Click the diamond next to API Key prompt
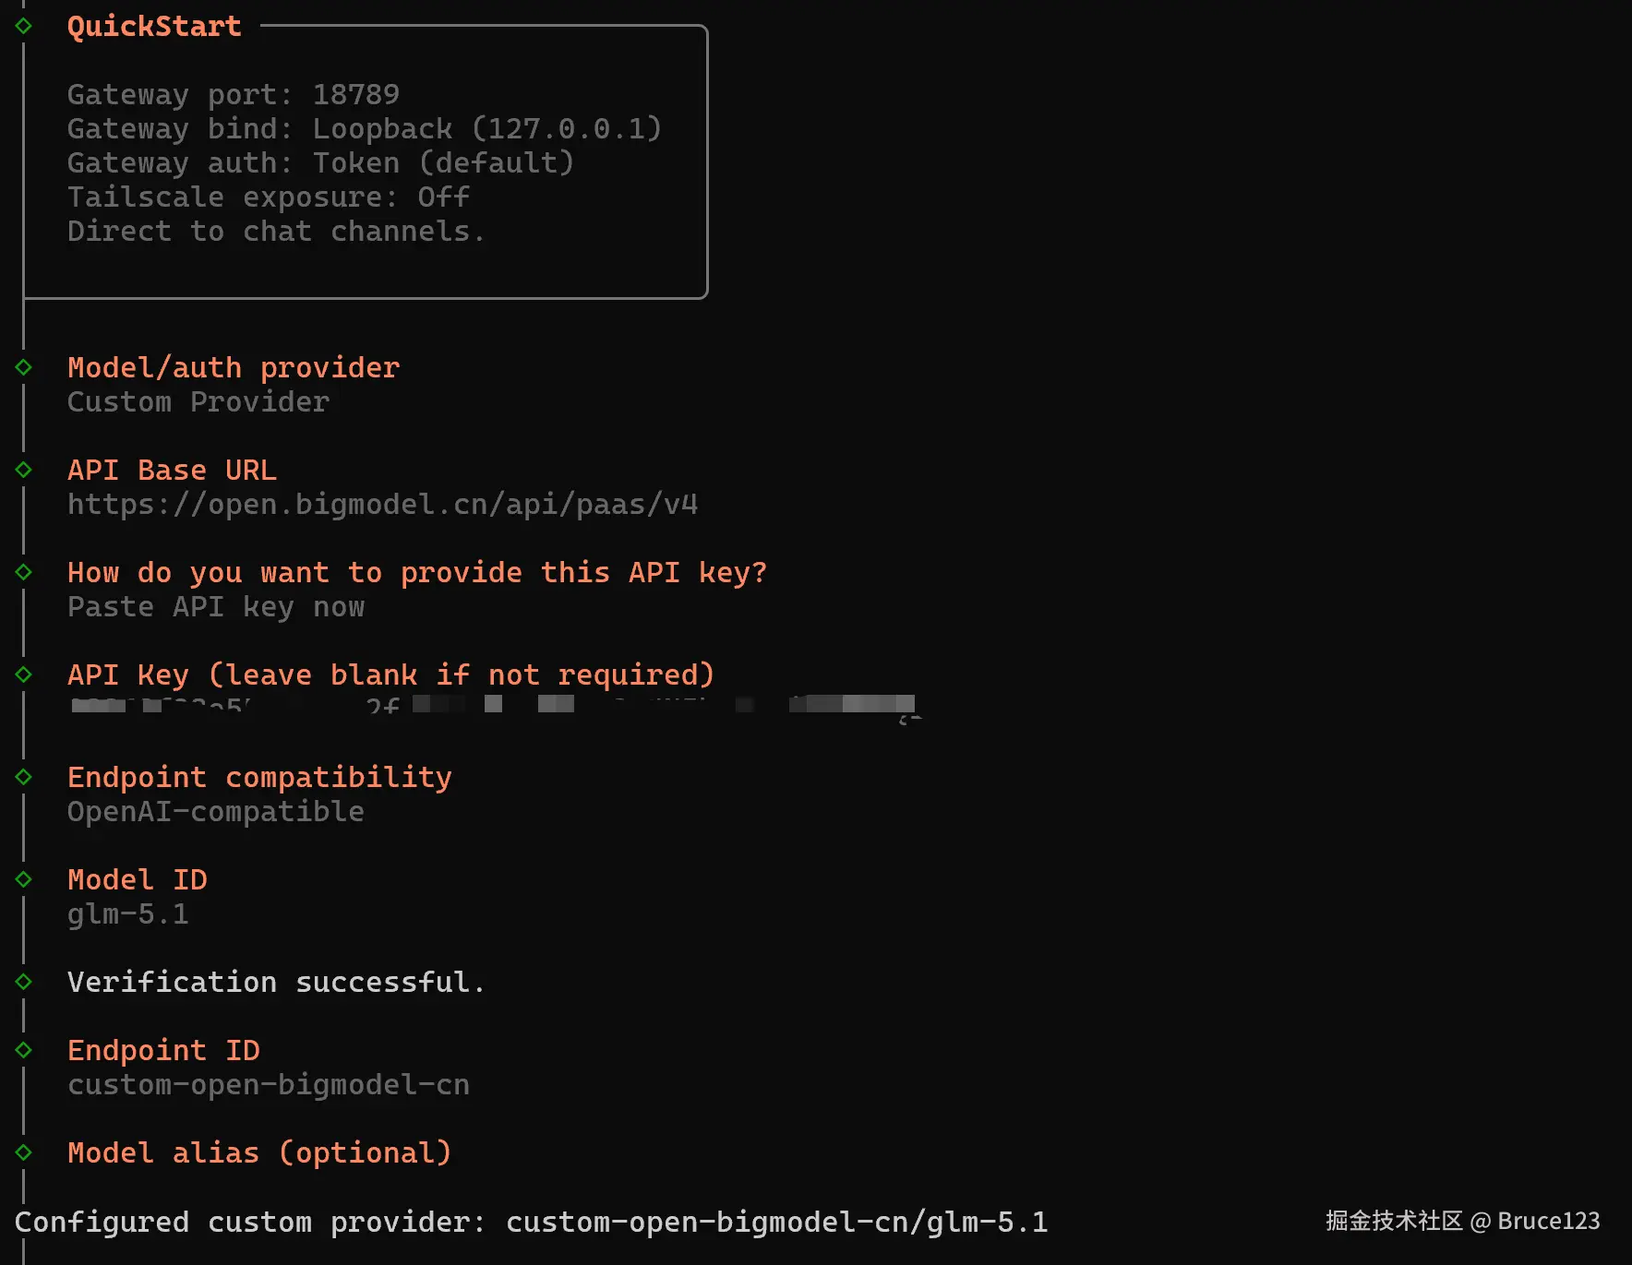 coord(24,674)
